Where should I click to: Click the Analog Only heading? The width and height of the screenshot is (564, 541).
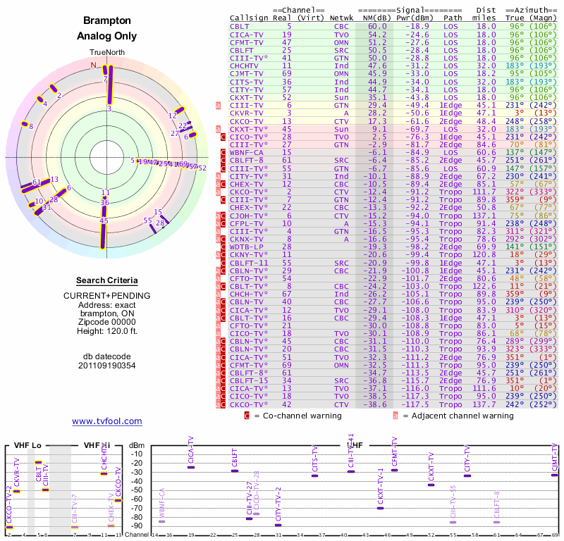pos(107,36)
